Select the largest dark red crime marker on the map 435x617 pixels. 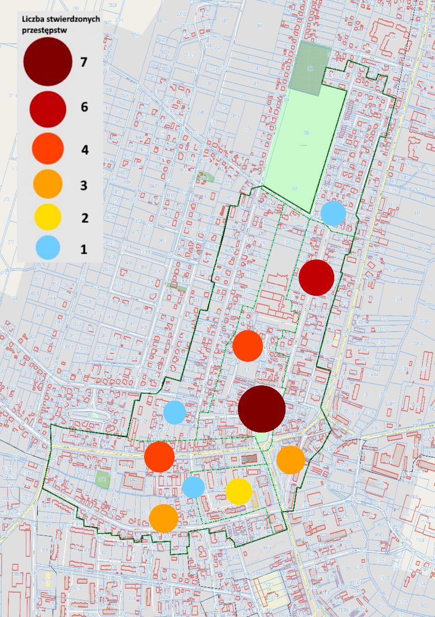click(262, 409)
